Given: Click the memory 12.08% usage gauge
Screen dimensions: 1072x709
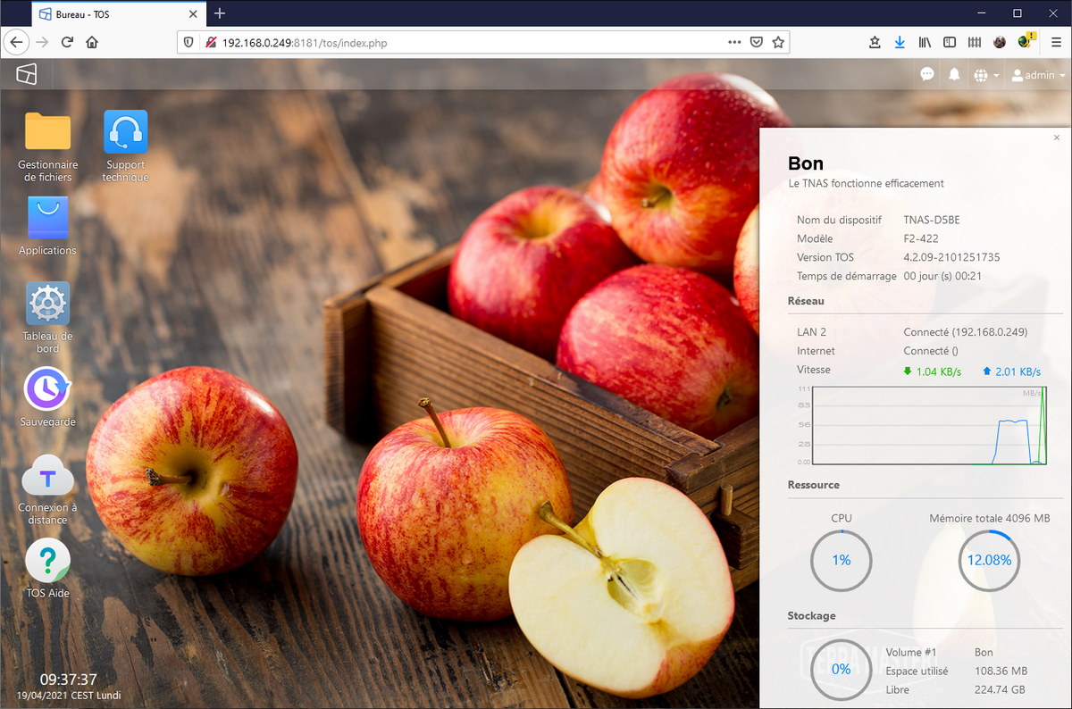Looking at the screenshot, I should click(x=990, y=561).
